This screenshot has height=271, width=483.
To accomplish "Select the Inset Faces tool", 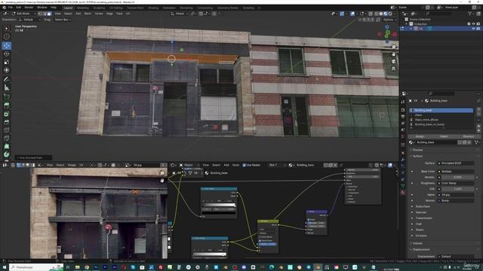I will (x=7, y=114).
